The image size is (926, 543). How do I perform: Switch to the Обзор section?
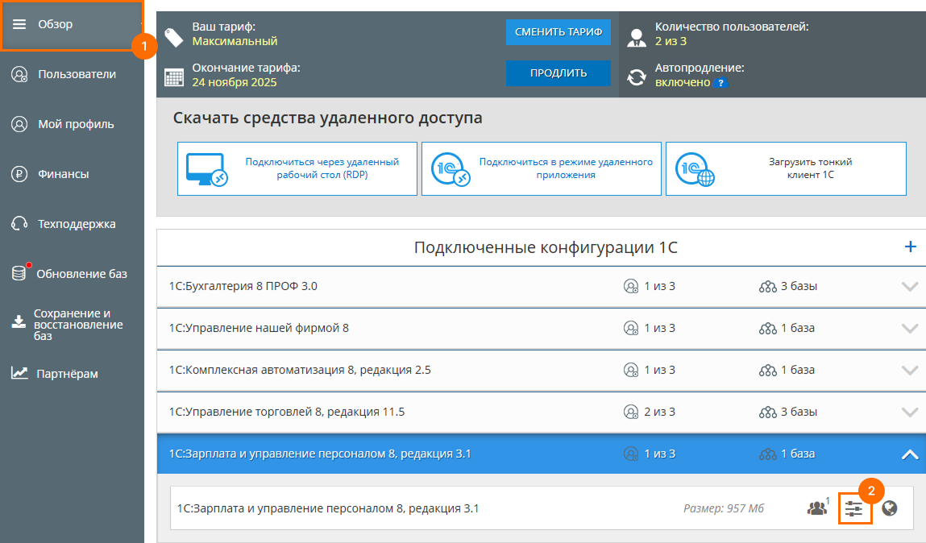(54, 24)
